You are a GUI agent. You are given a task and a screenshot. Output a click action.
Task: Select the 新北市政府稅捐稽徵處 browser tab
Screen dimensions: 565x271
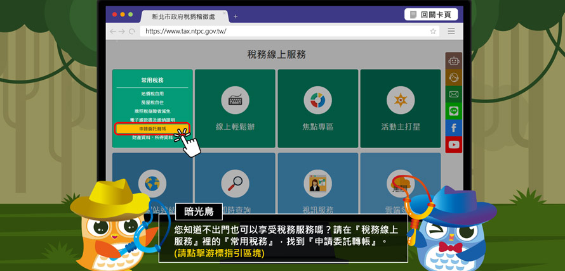click(x=185, y=17)
